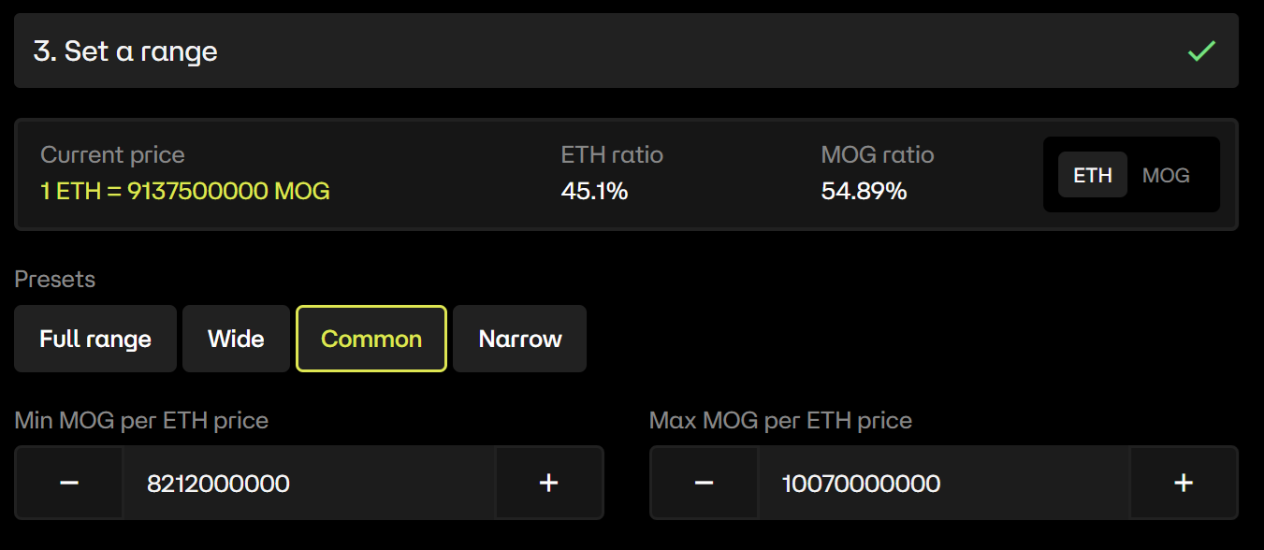Decrease the Min MOG per ETH price
This screenshot has height=550, width=1264.
(69, 483)
